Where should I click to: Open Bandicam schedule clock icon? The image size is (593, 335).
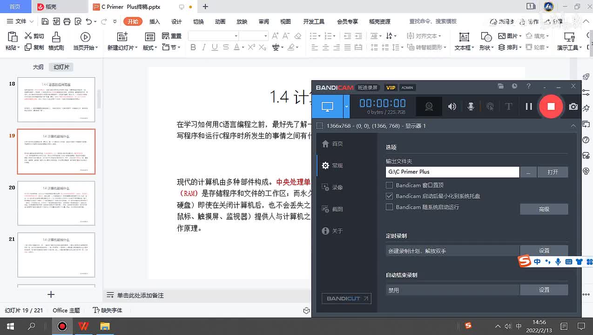tap(514, 87)
